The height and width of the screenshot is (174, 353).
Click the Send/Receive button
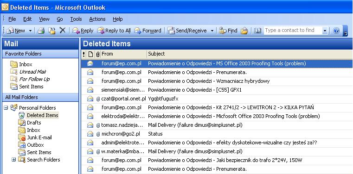(187, 31)
